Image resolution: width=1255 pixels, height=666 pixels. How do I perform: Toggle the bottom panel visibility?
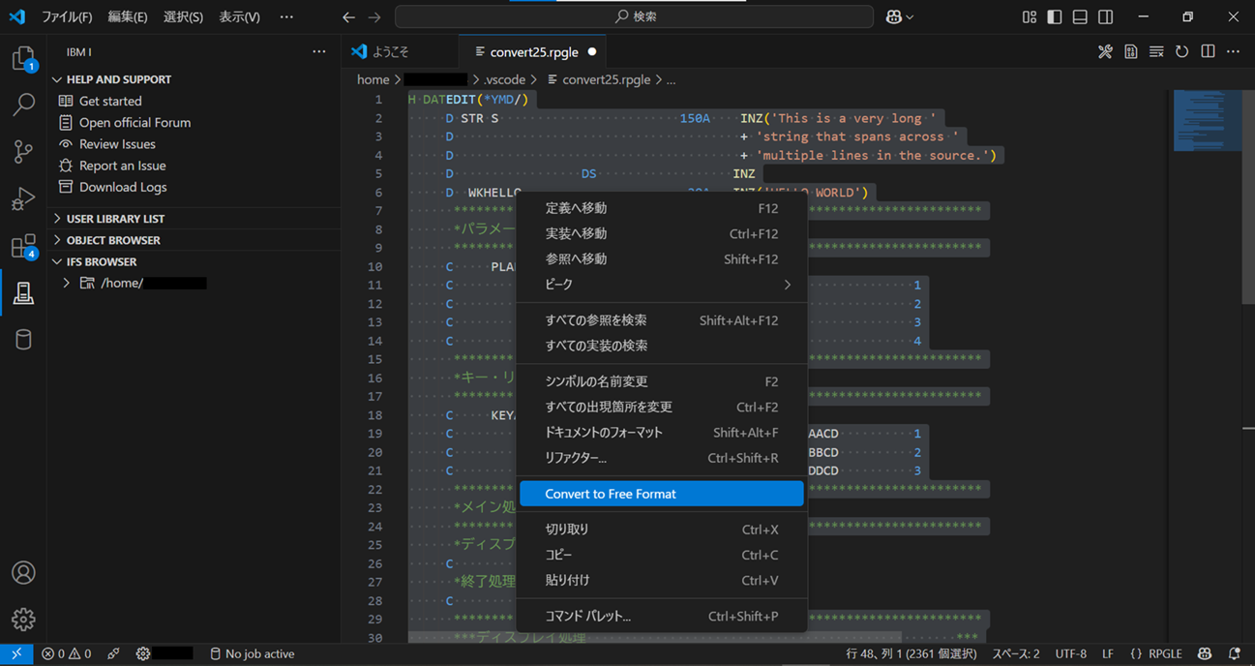click(1080, 16)
